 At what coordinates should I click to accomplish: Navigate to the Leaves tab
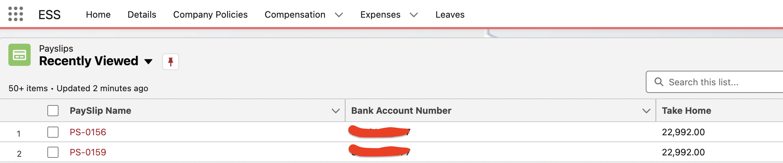[x=450, y=15]
